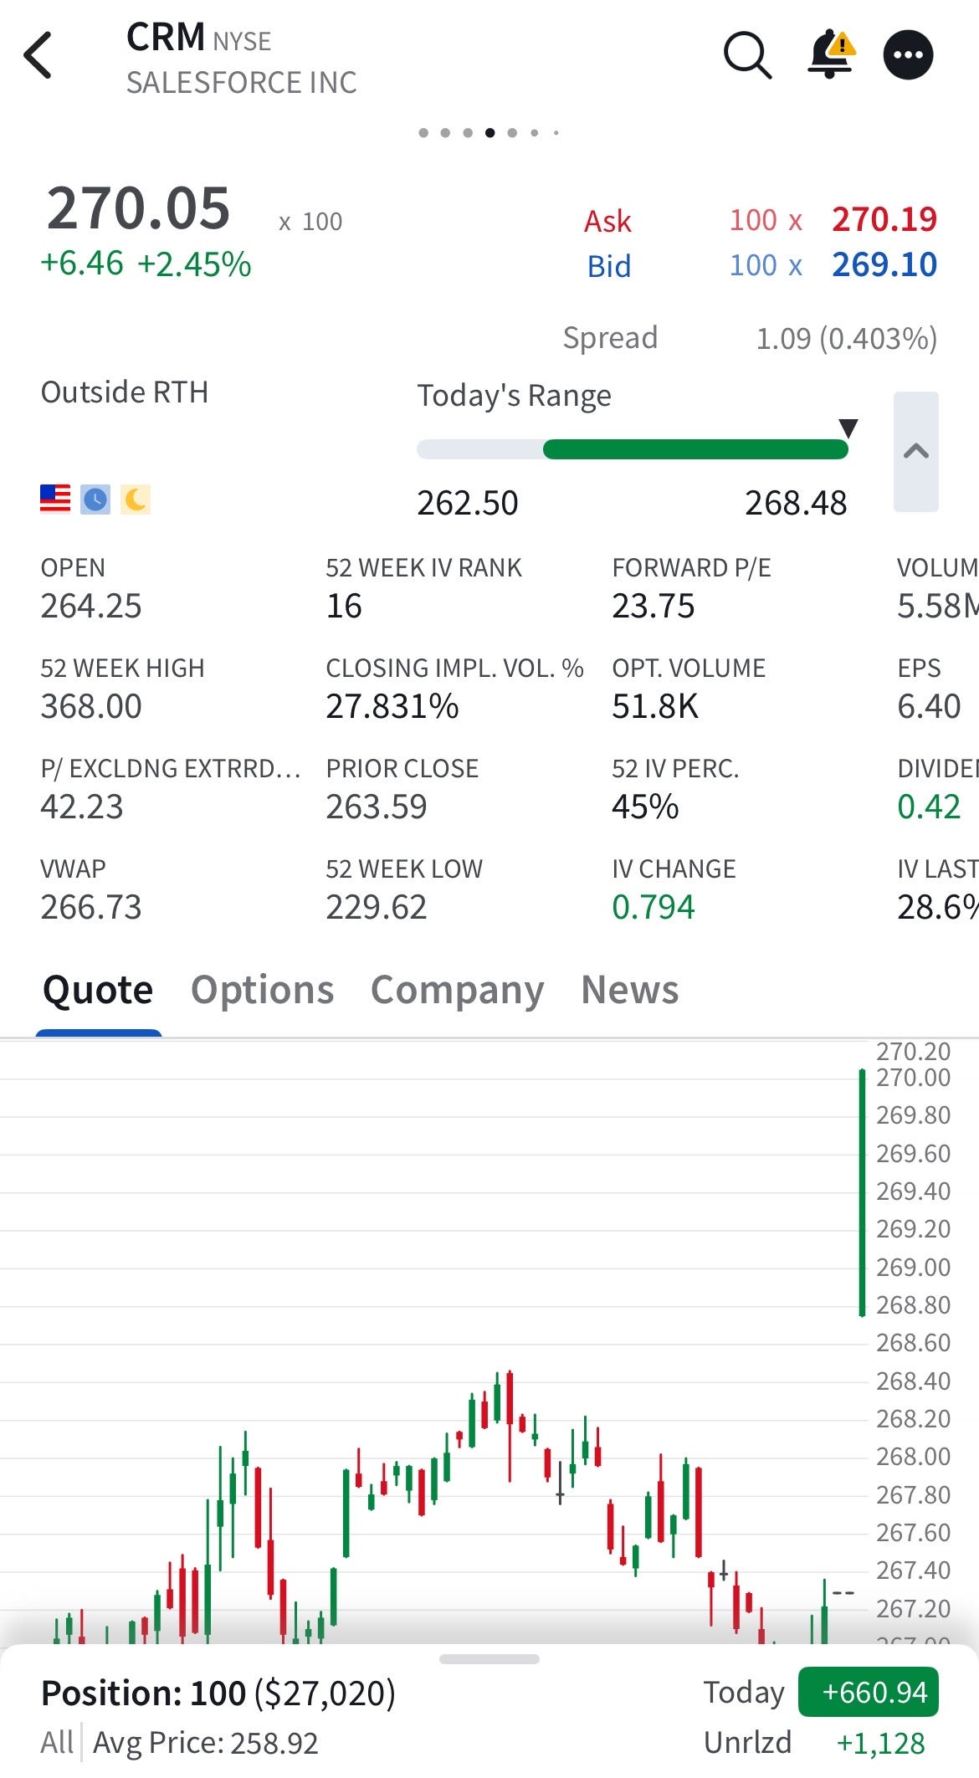The height and width of the screenshot is (1778, 979).
Task: Tap the 52 IV PERC. value 45%
Action: point(645,807)
